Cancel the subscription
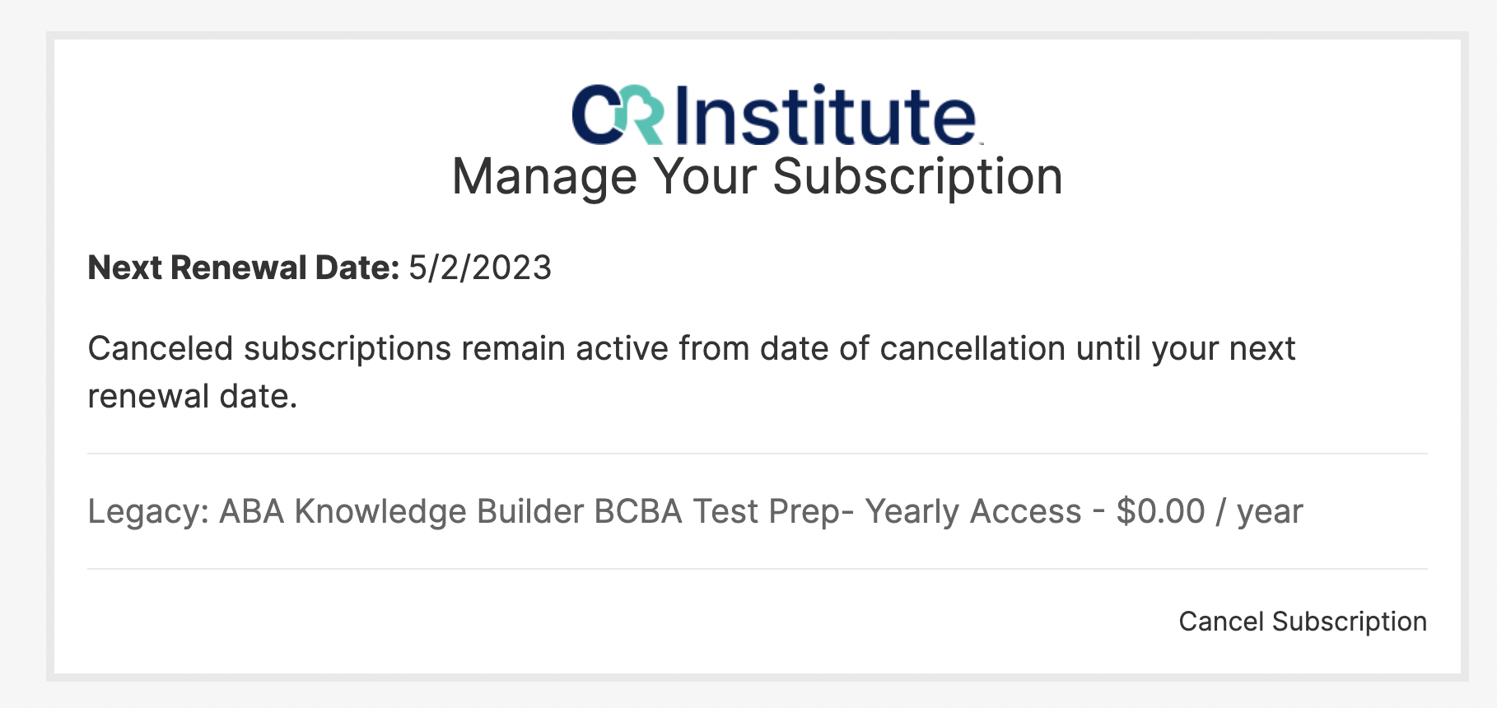This screenshot has height=708, width=1497. [1302, 622]
